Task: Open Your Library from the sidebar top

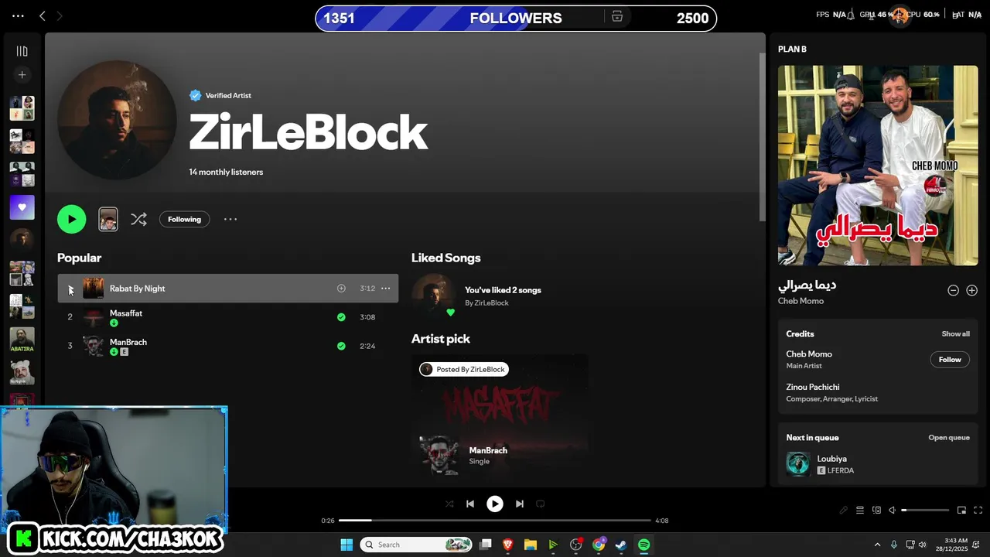Action: point(22,51)
